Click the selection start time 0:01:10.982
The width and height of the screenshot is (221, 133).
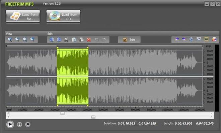(126, 124)
